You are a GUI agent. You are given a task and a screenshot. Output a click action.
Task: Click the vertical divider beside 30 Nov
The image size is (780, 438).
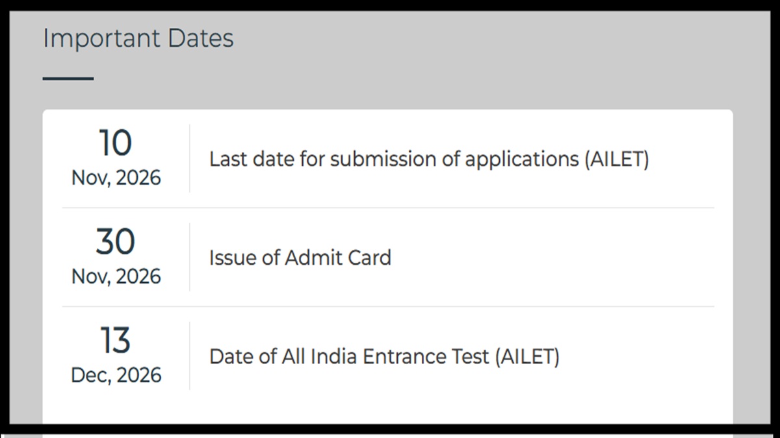click(190, 257)
